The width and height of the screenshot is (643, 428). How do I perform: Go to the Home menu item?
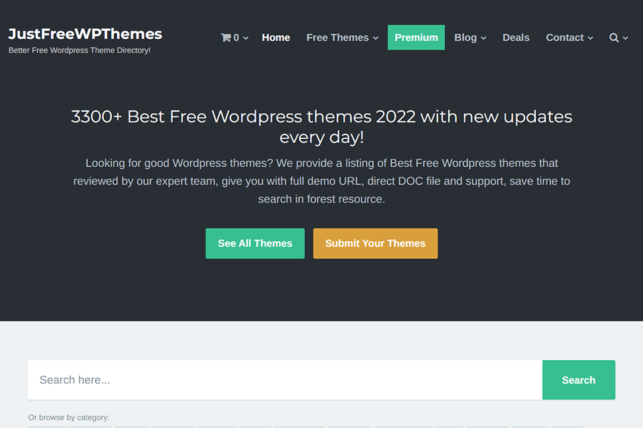(x=276, y=37)
